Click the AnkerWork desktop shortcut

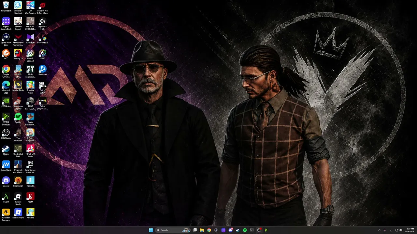point(6,166)
